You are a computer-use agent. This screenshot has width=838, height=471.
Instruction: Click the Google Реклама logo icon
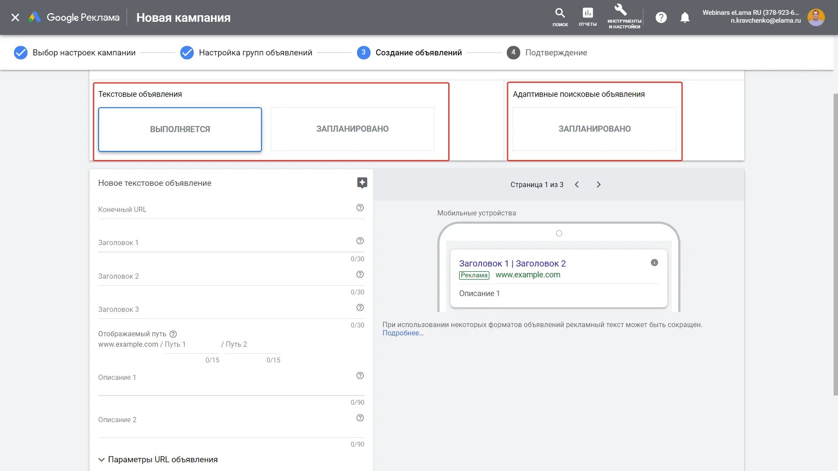[x=34, y=17]
